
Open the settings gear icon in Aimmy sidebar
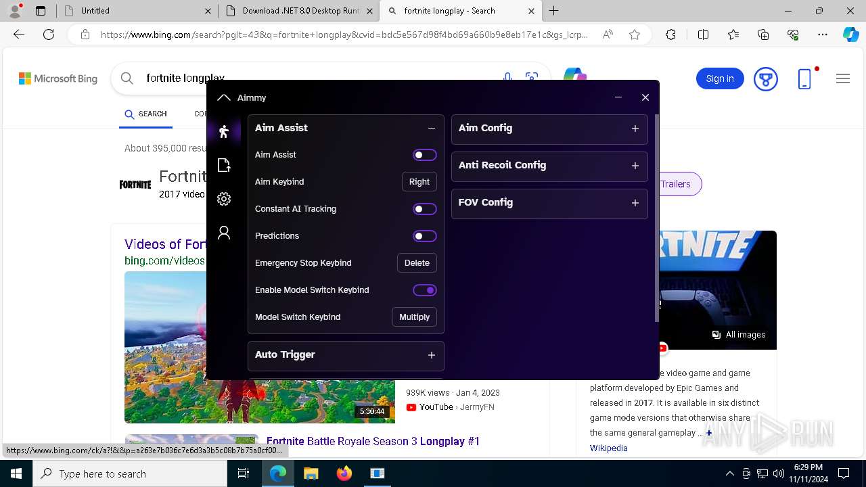[x=224, y=199]
